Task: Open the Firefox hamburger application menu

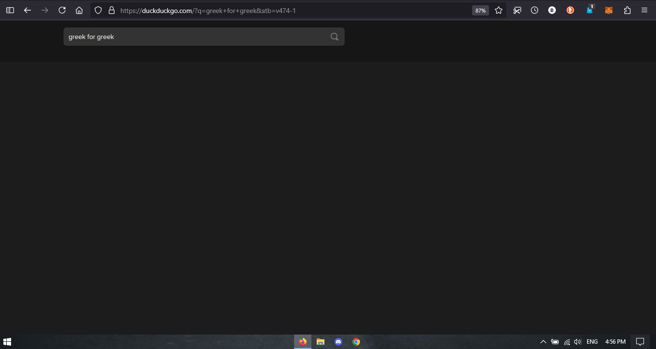Action: pos(644,10)
